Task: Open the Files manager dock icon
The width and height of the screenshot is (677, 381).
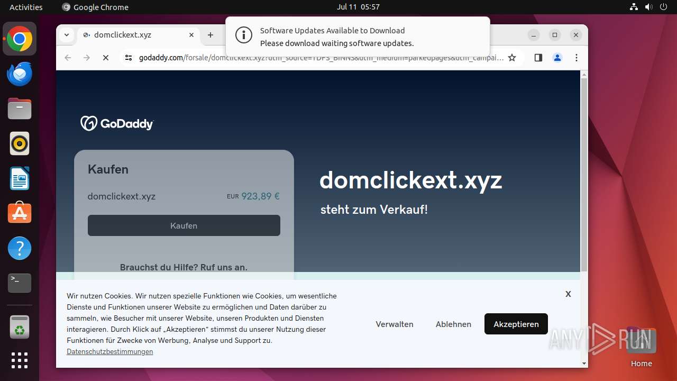Action: tap(20, 109)
